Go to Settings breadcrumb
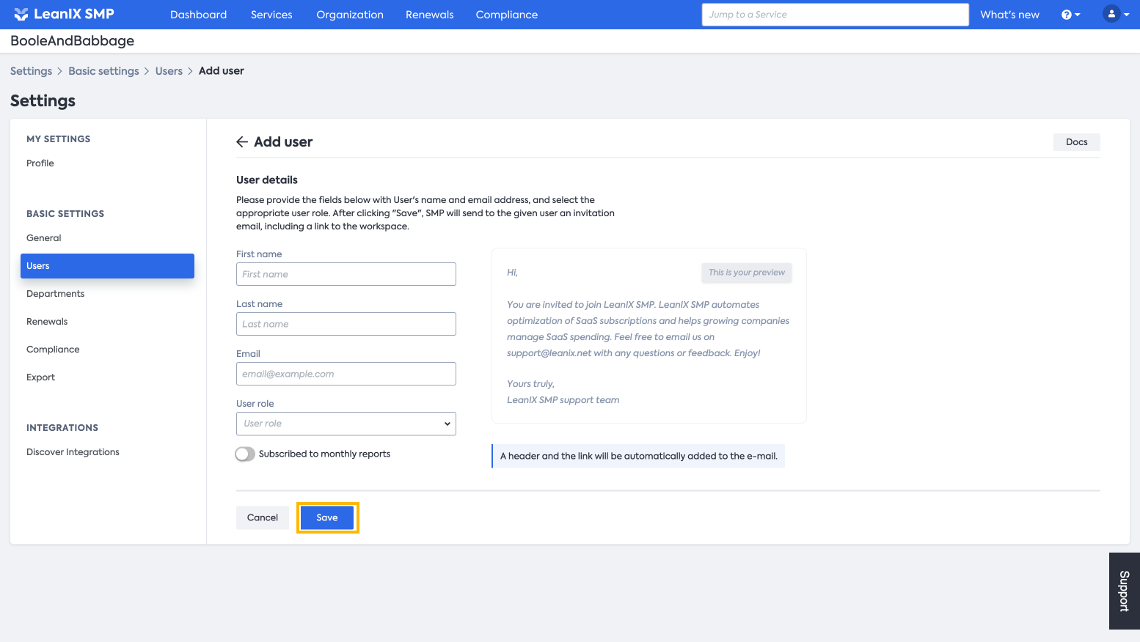Screen dimensions: 1140x642 click(x=31, y=71)
